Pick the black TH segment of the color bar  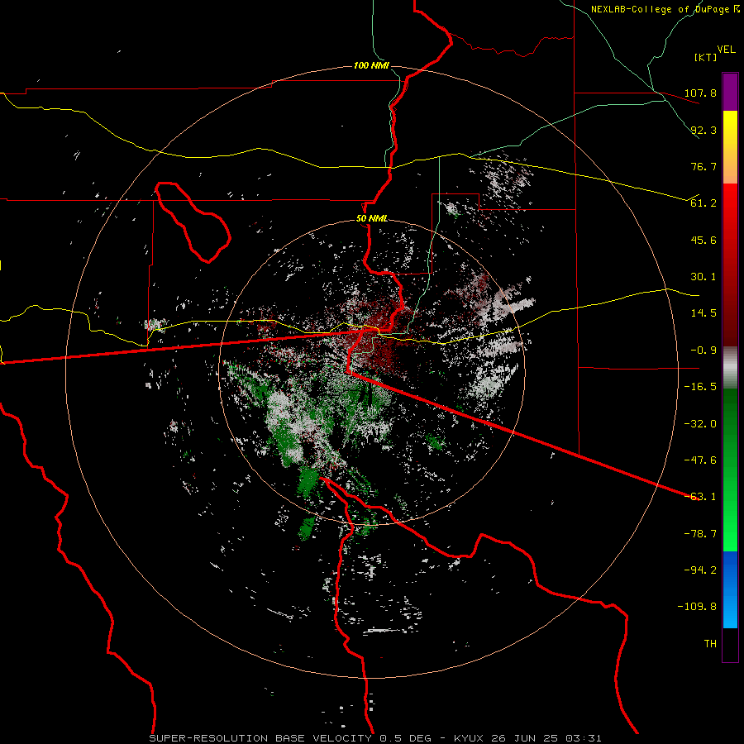(730, 644)
